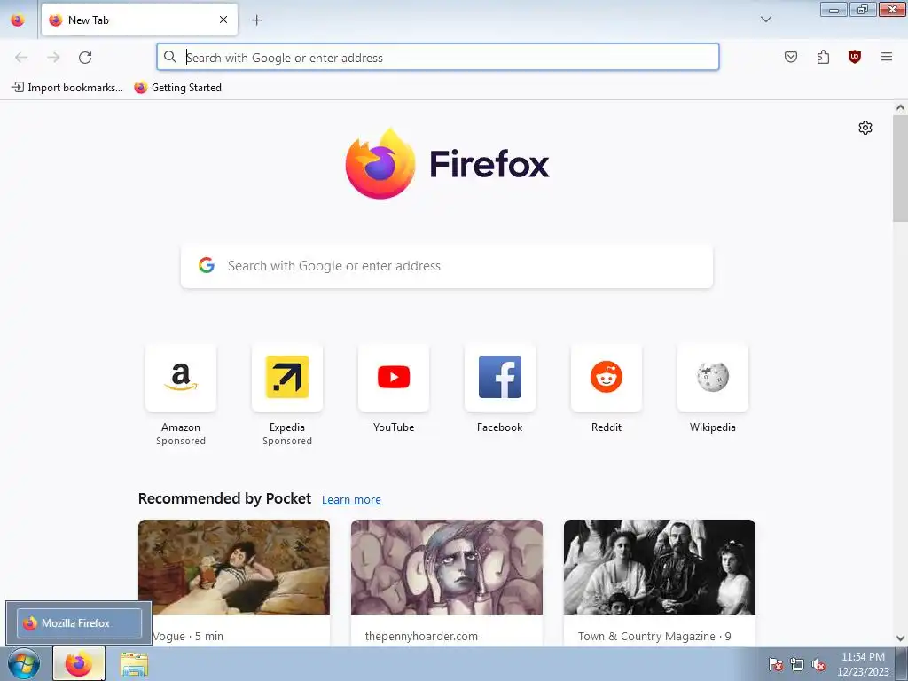This screenshot has width=908, height=681.
Task: Open the Save to Pocket button
Action: 790,57
